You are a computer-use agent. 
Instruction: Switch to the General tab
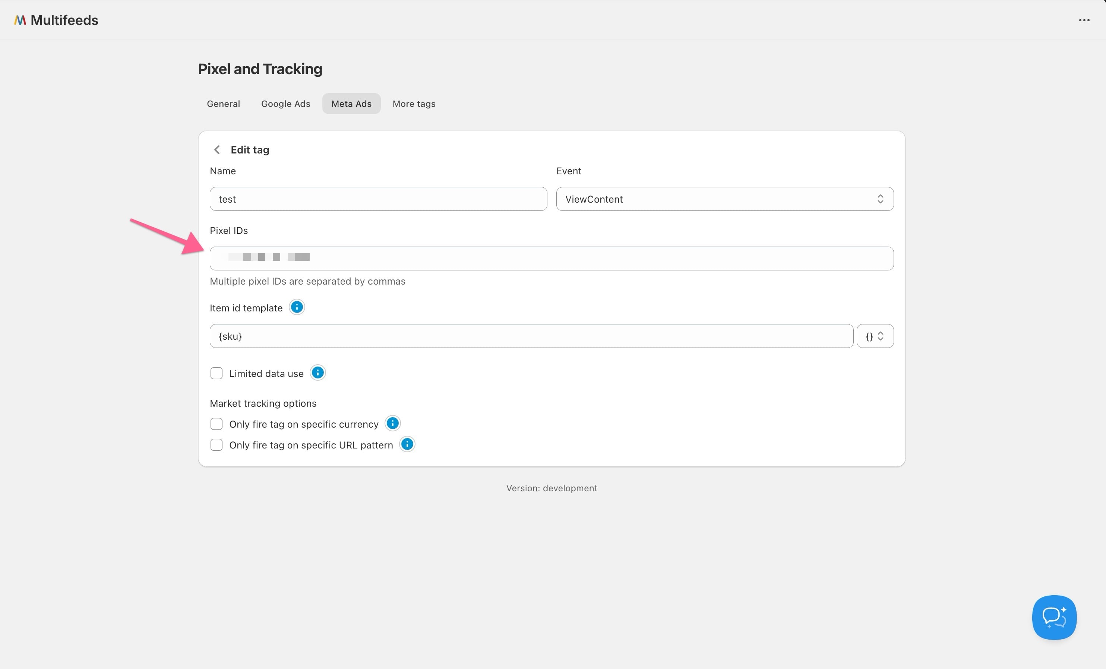point(223,104)
